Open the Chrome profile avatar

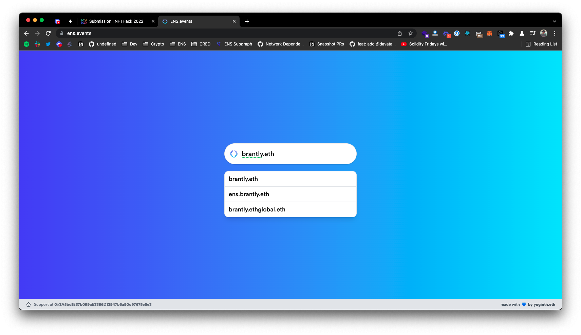point(544,33)
